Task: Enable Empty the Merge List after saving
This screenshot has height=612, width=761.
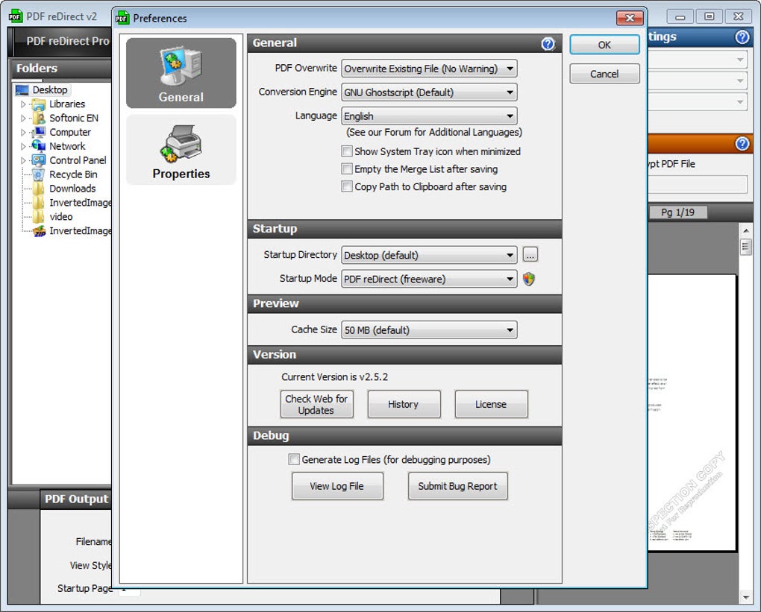Action: [346, 168]
